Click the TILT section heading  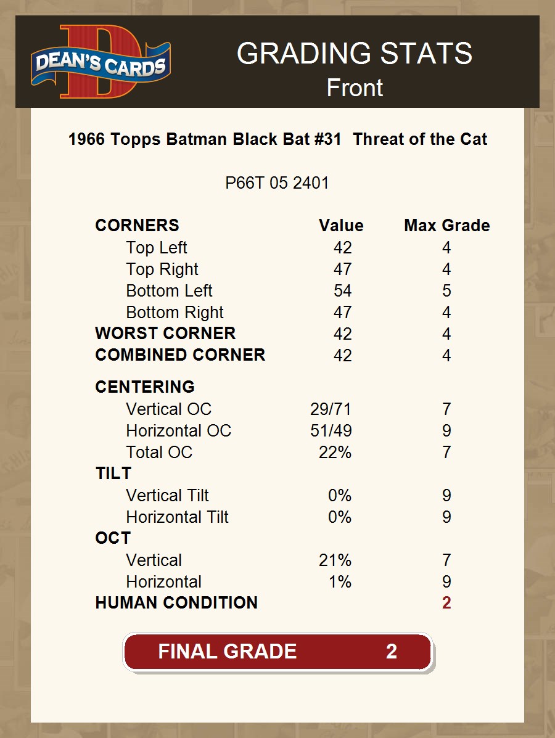pos(113,474)
